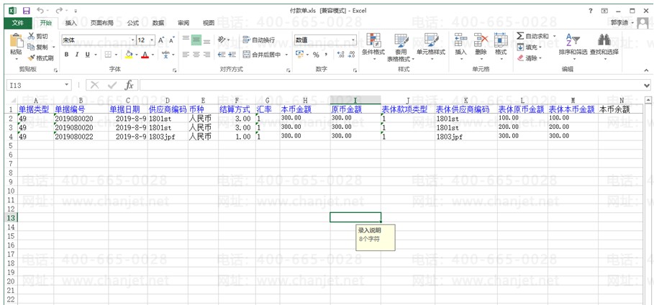Expand the formula bar

[x=647, y=85]
